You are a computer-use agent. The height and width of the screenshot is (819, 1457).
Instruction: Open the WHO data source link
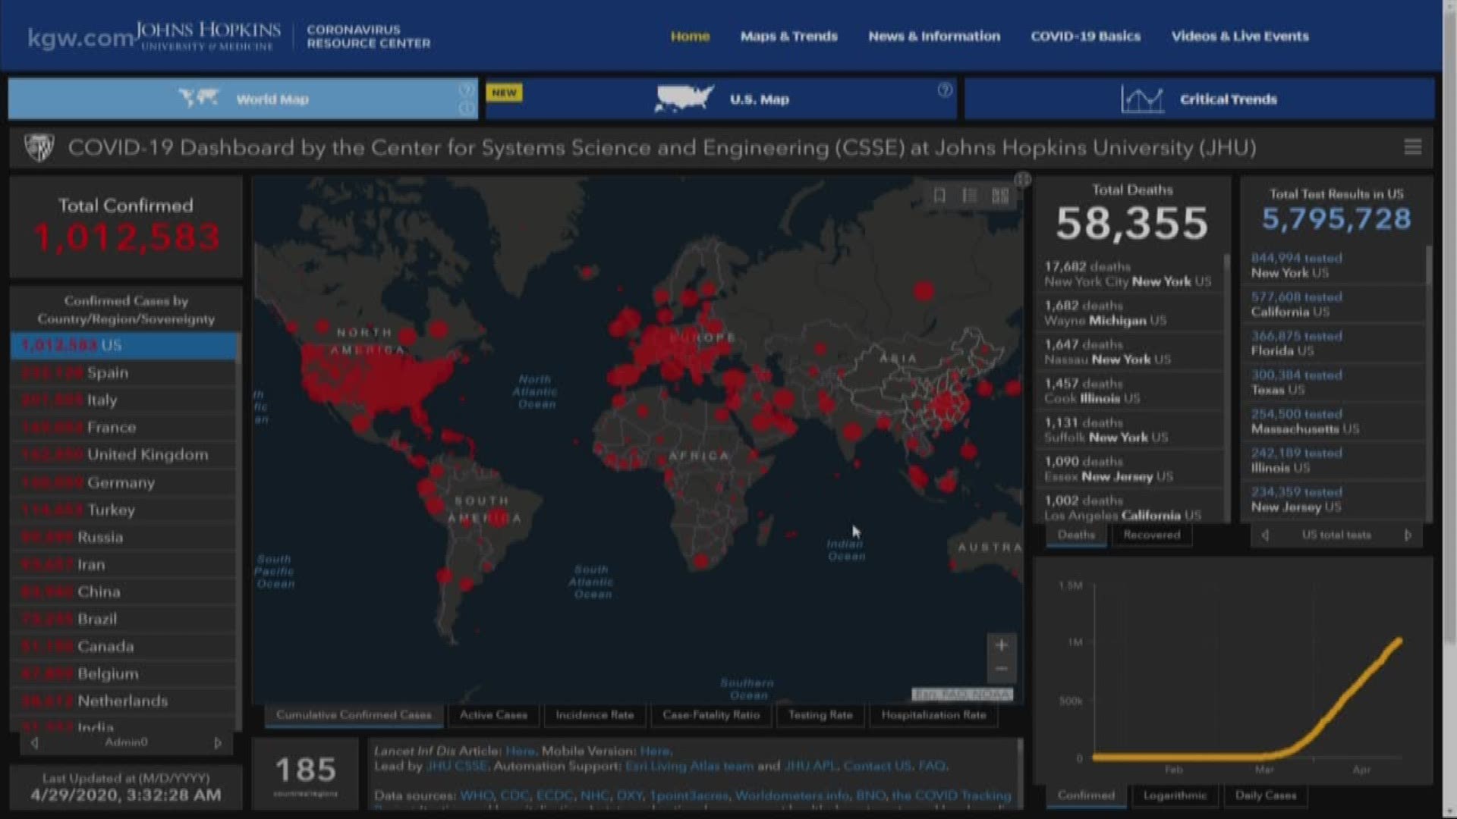coord(477,795)
